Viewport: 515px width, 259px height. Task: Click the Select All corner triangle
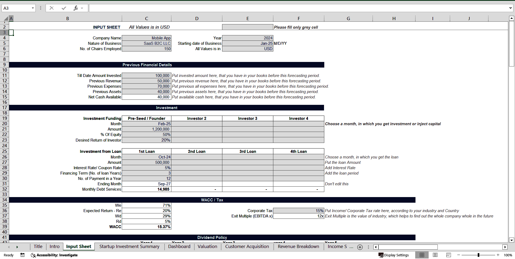(x=6, y=18)
